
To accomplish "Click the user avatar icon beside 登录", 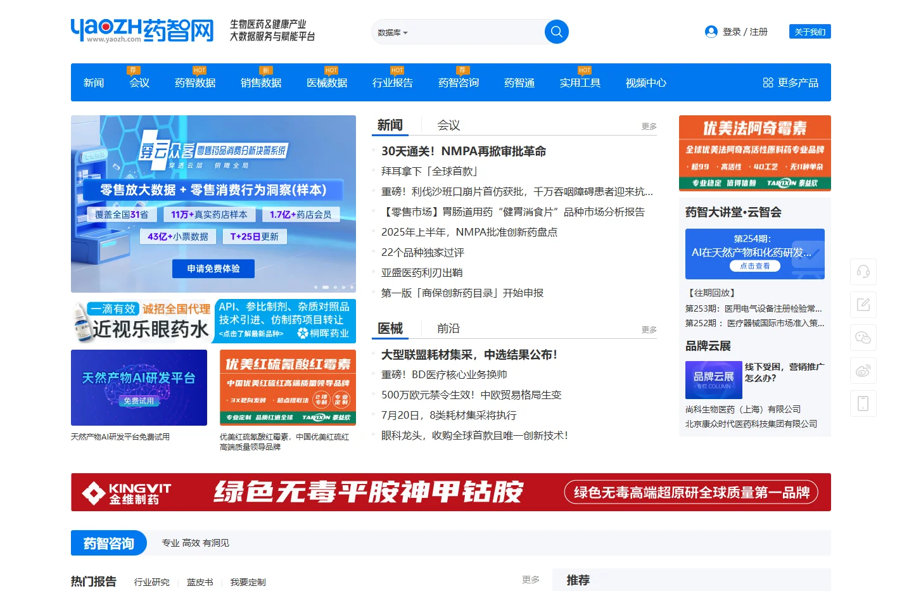I will tap(711, 32).
